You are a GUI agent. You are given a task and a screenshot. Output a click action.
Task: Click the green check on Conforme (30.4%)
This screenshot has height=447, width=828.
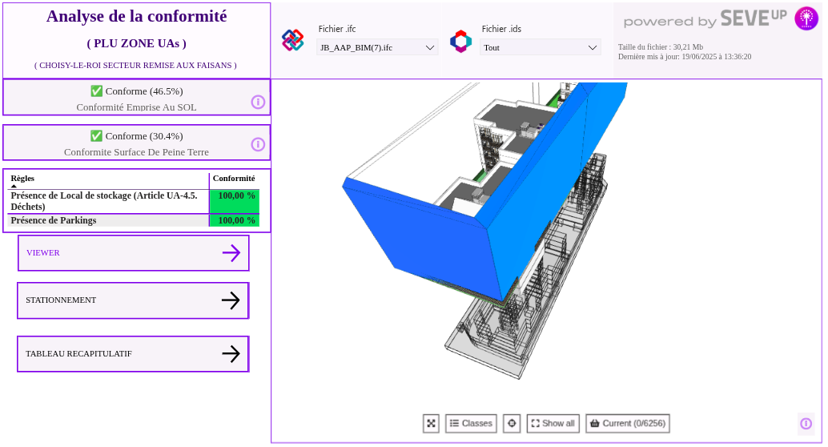point(96,136)
